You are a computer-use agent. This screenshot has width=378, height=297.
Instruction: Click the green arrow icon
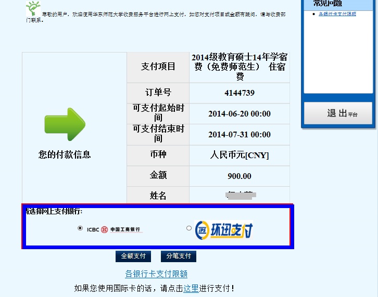[x=65, y=124]
